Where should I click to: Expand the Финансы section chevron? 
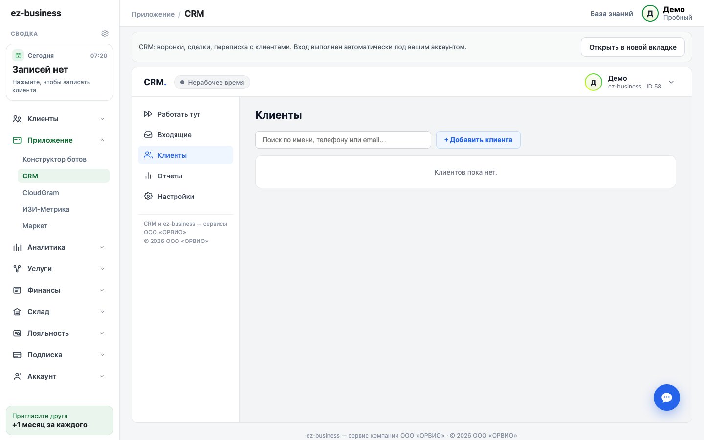click(x=102, y=290)
